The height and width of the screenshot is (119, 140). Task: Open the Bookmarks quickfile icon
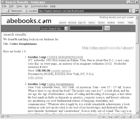coord(8,11)
